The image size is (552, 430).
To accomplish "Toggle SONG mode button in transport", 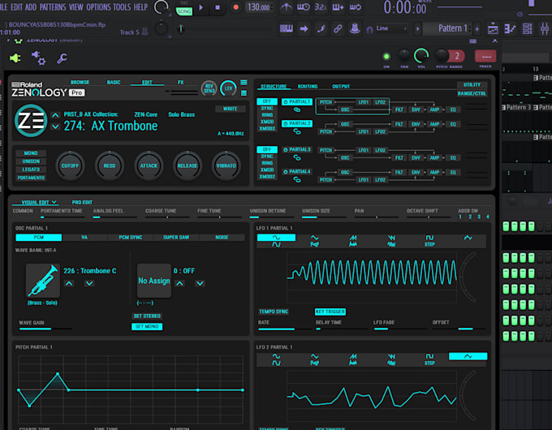I will pos(184,11).
